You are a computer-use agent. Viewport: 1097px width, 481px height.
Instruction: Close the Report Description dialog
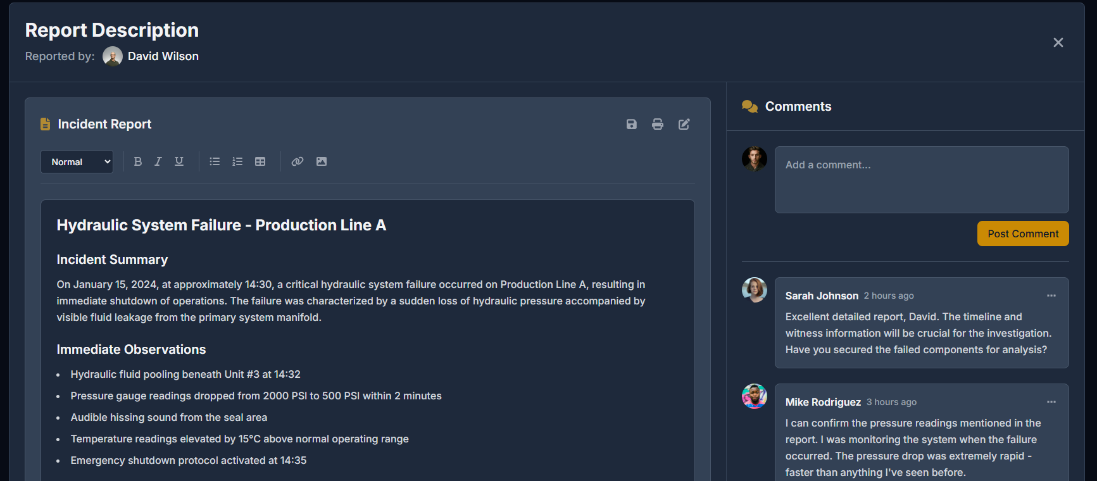coord(1058,42)
